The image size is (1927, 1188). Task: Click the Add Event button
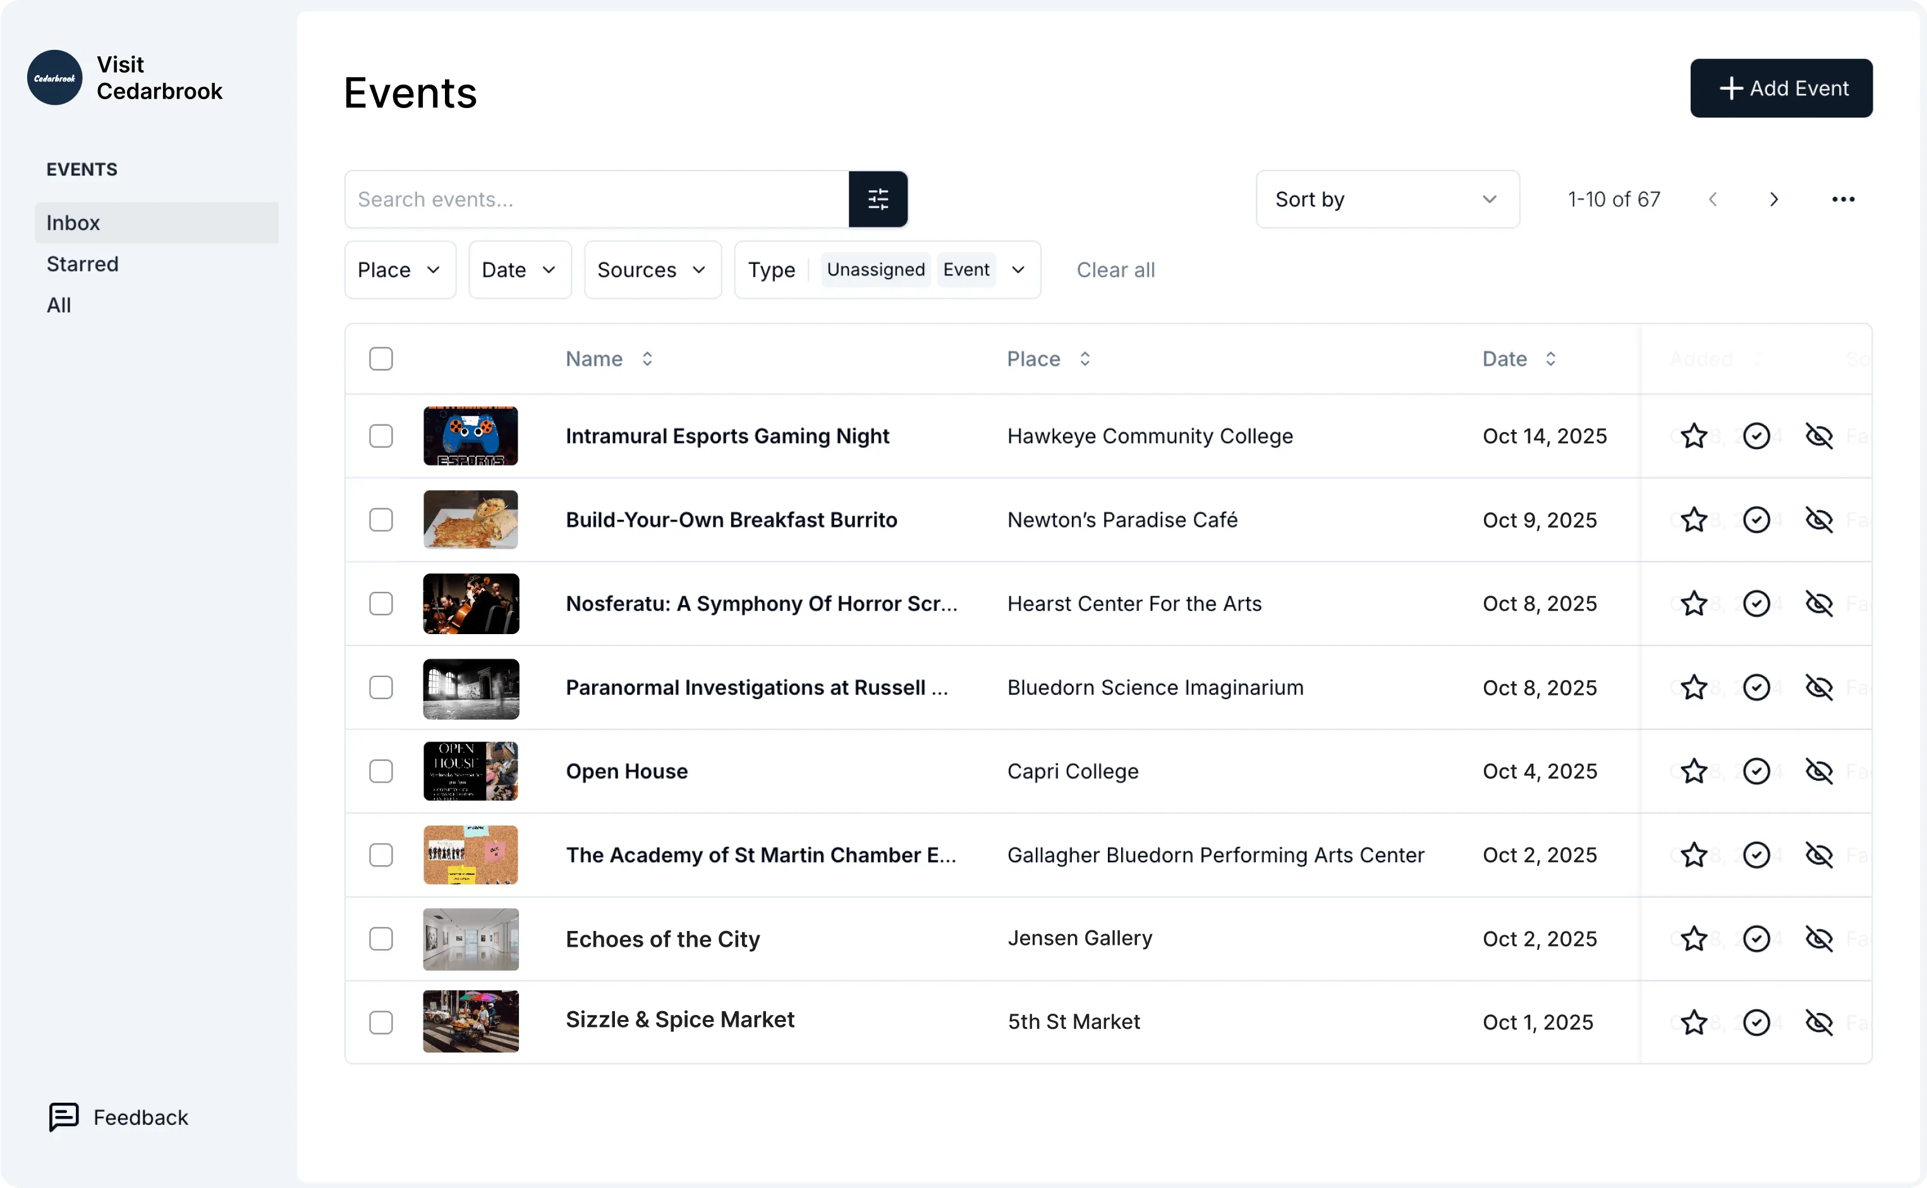(x=1781, y=88)
